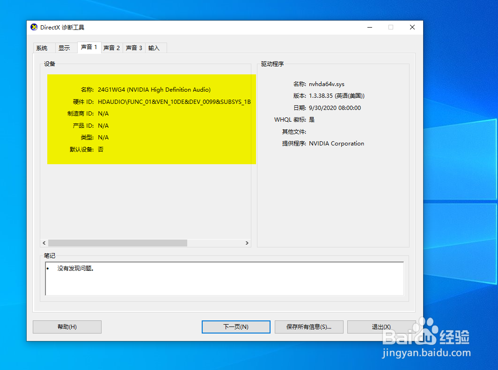Click the 硬件 ID HDAUDIO value
This screenshot has width=498, height=370.
point(174,102)
